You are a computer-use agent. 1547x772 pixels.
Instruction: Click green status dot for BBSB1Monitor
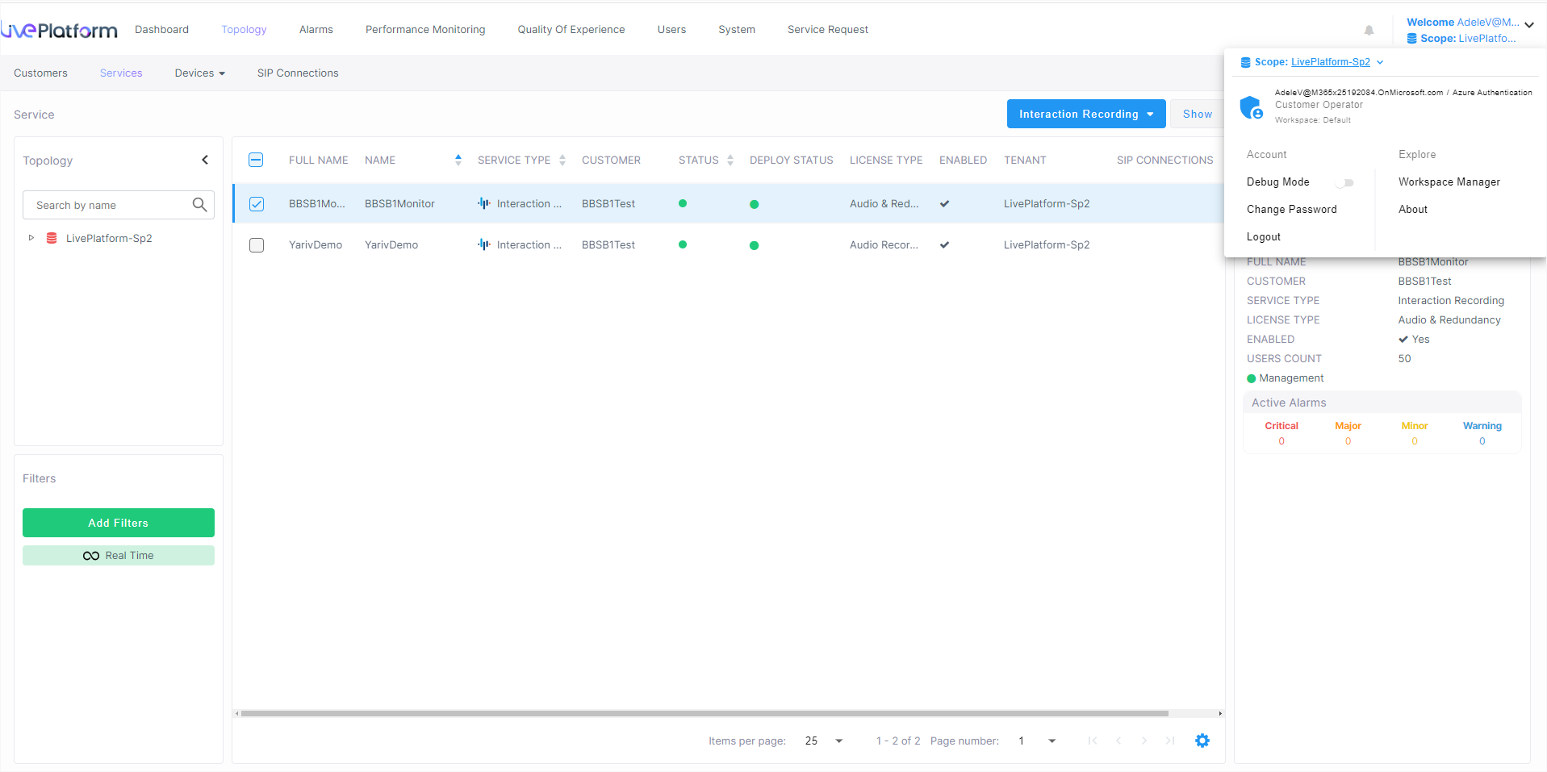pyautogui.click(x=683, y=203)
